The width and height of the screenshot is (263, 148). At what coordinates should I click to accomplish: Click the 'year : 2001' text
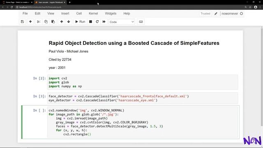pyautogui.click(x=57, y=67)
